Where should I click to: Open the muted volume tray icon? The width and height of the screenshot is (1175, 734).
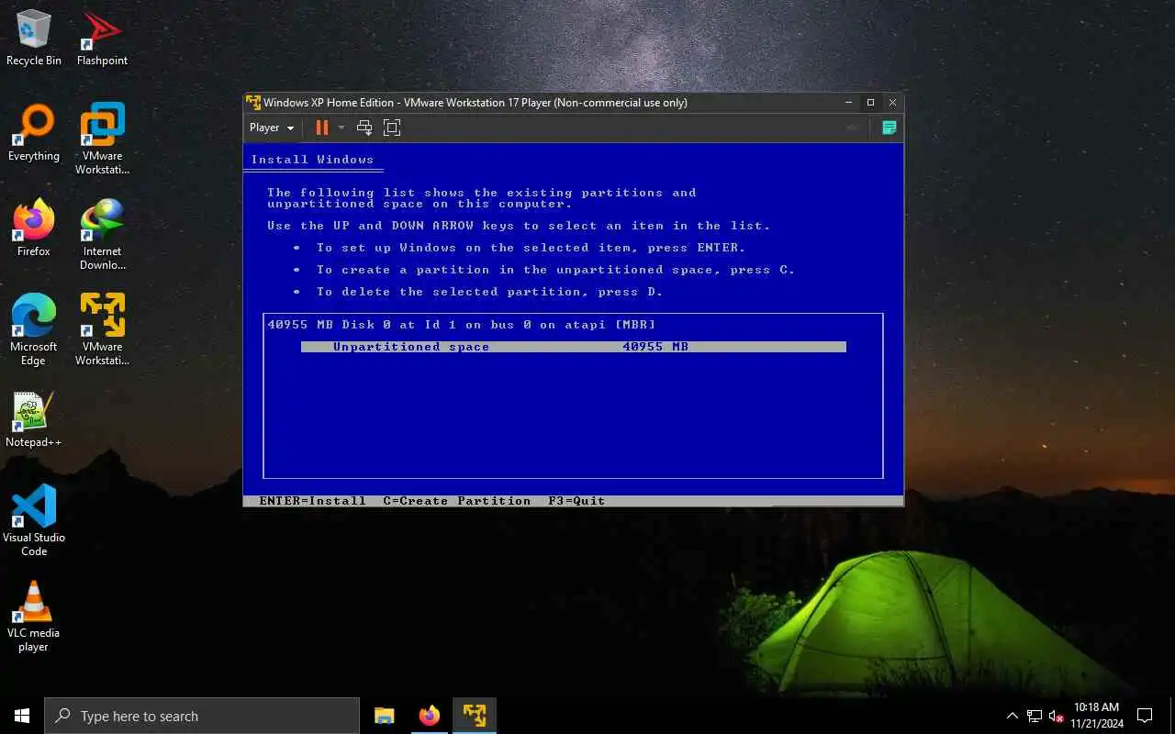(1057, 716)
